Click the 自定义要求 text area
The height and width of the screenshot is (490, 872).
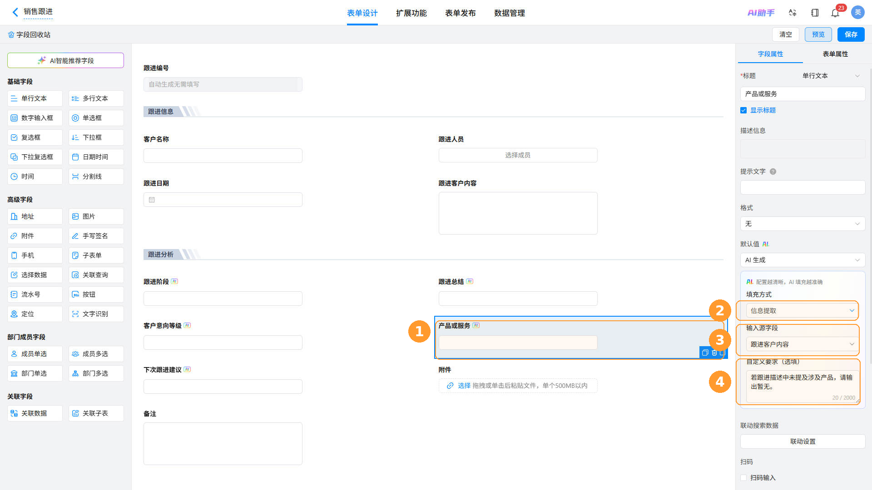point(802,387)
